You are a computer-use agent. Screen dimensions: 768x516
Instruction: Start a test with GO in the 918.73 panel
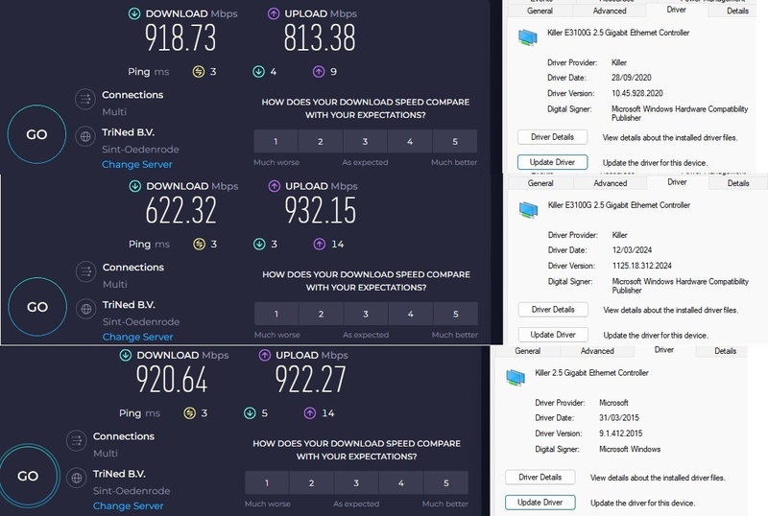36,134
